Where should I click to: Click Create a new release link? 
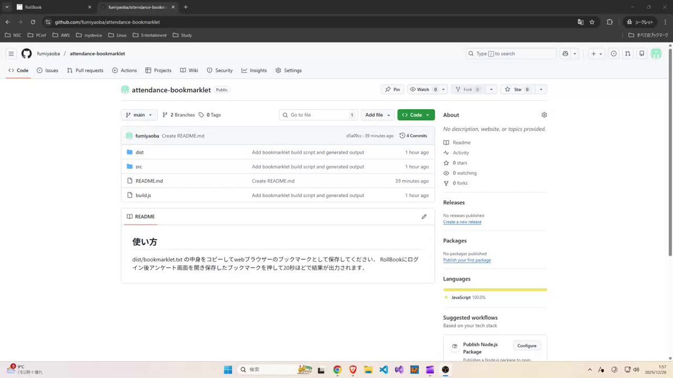pyautogui.click(x=462, y=222)
